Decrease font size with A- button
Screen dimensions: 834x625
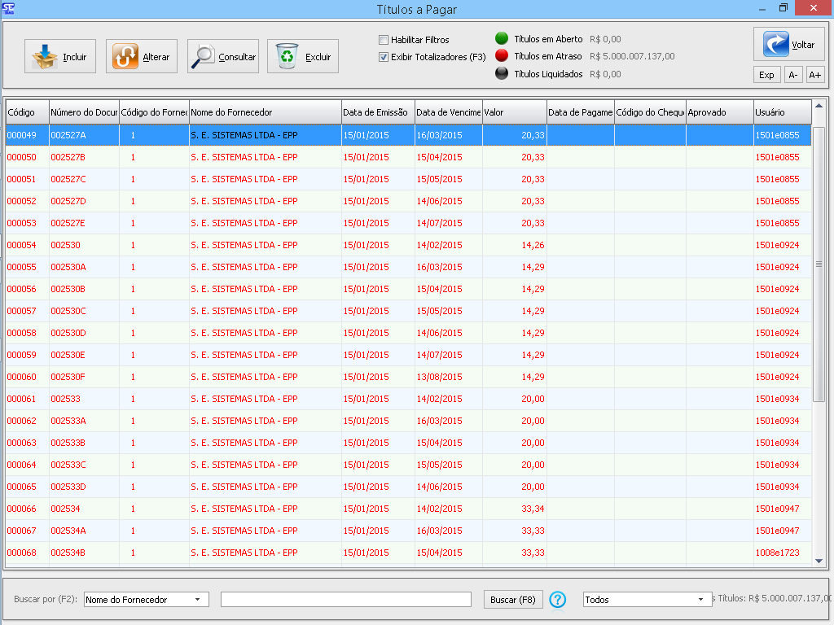(792, 75)
